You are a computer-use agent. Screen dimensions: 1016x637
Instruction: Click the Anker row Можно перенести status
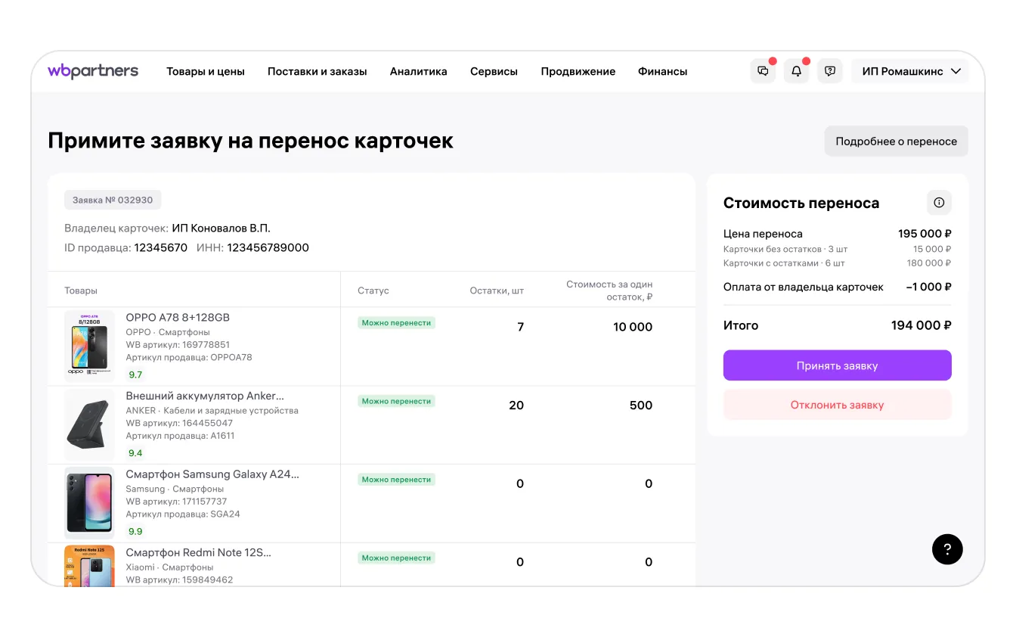396,402
